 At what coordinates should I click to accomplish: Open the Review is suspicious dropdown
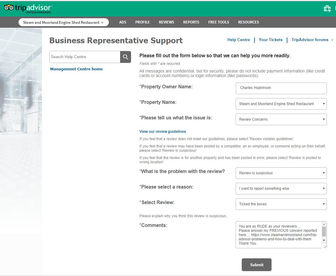281,173
